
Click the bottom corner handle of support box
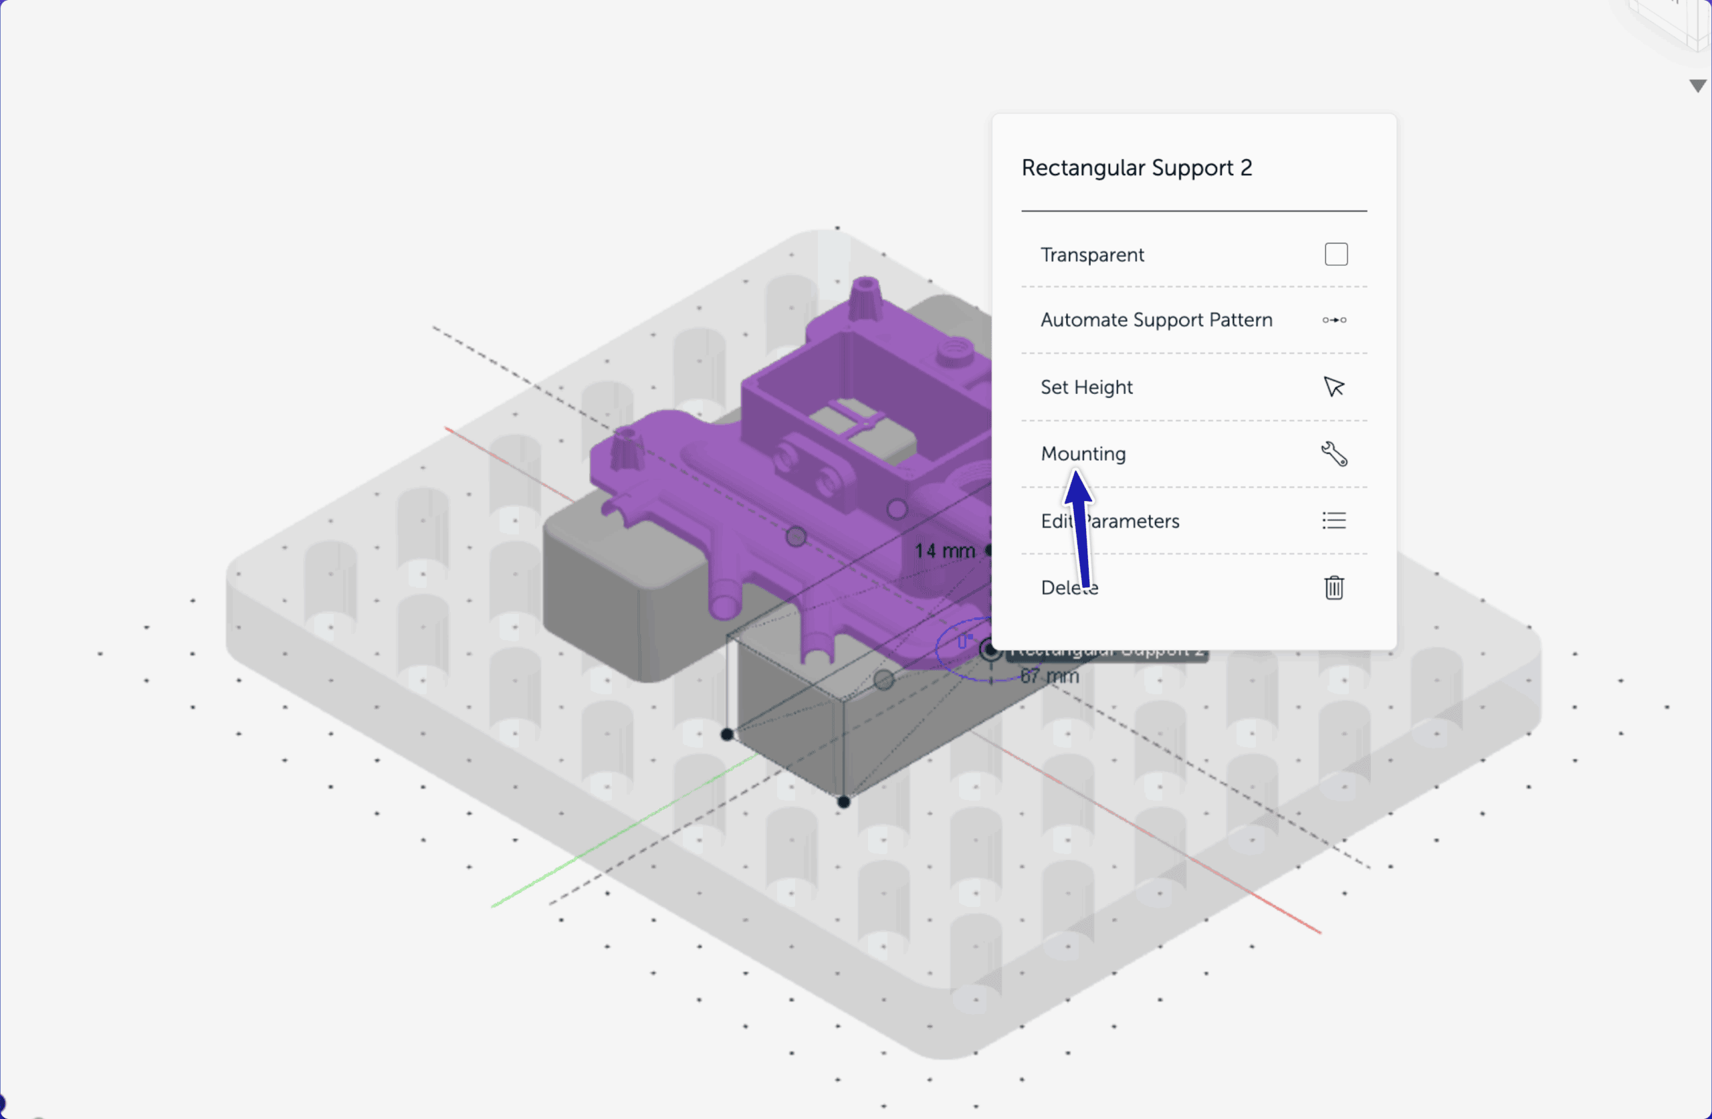tap(844, 802)
